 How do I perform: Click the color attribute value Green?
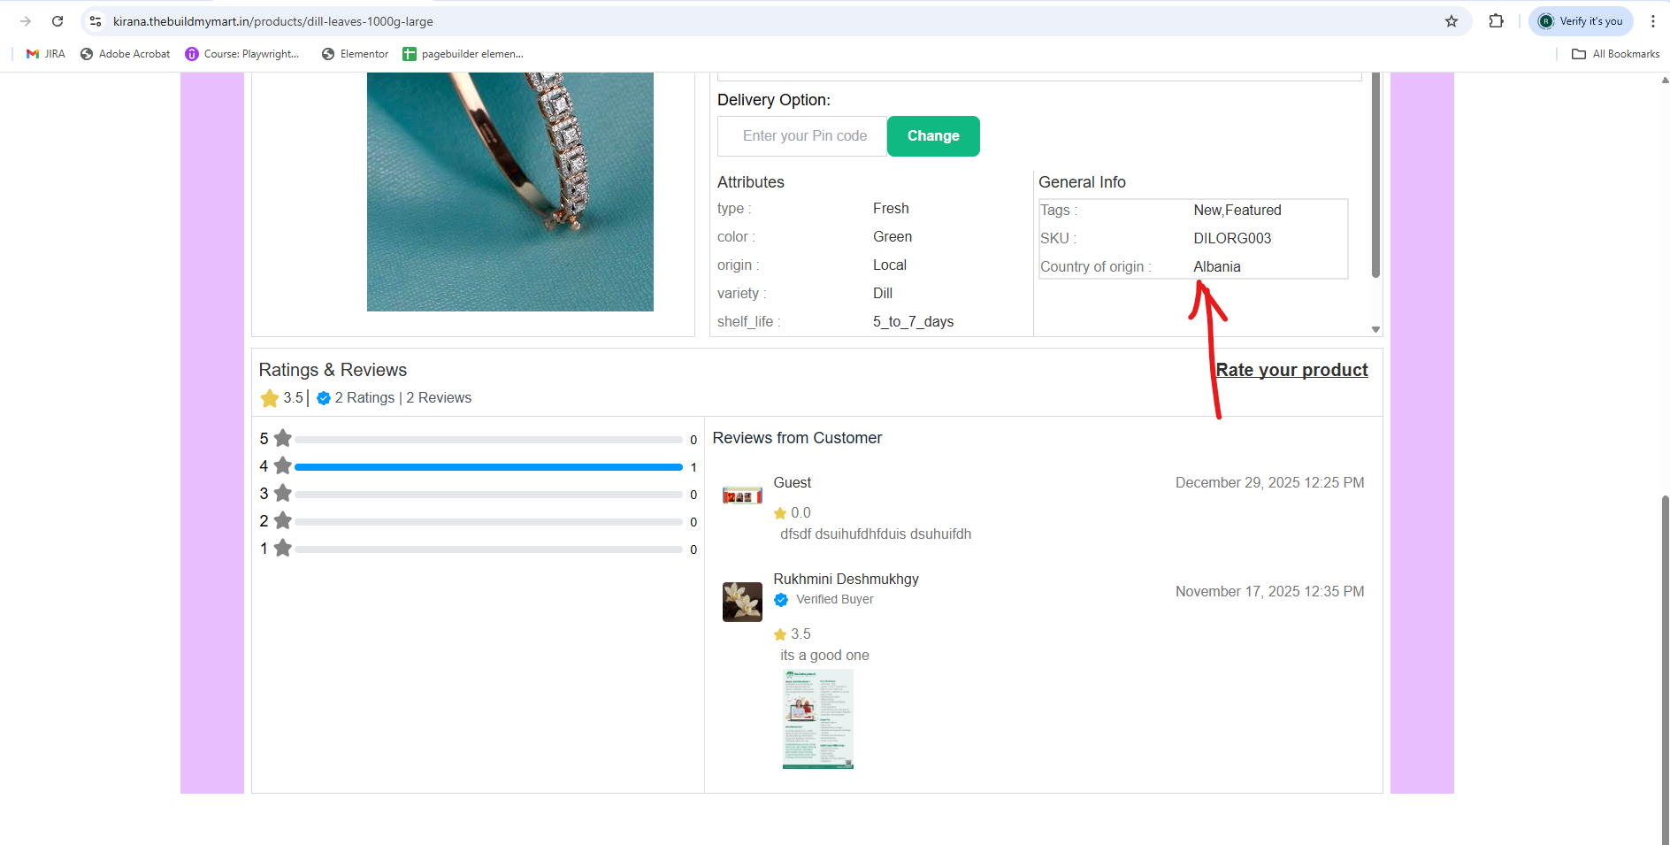892,237
